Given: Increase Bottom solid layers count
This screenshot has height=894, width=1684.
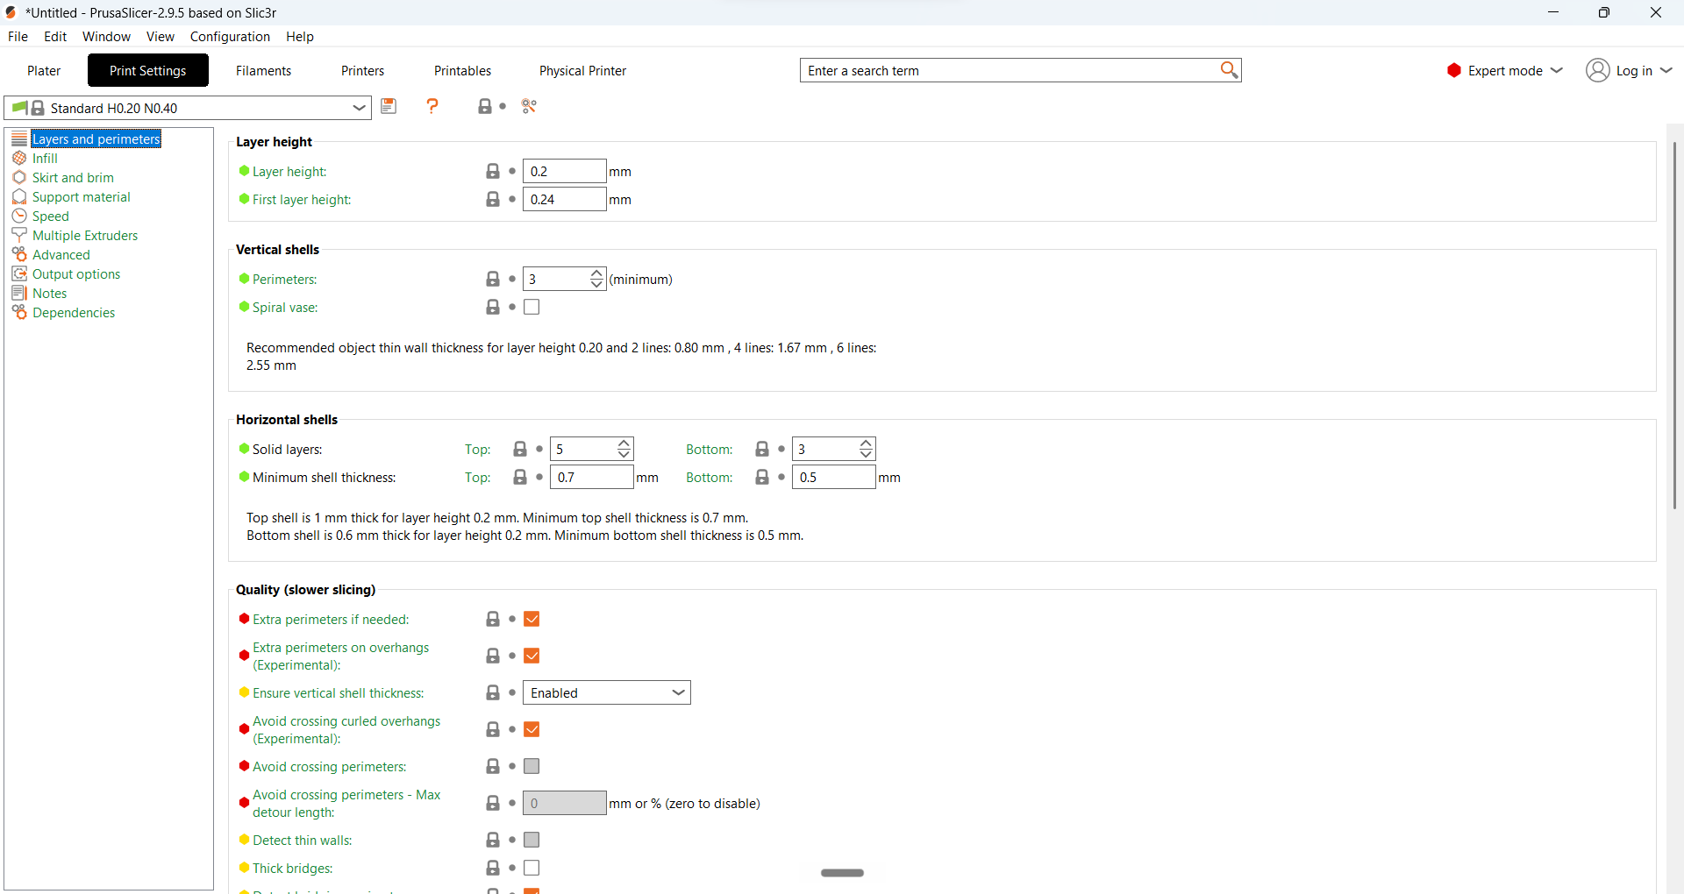Looking at the screenshot, I should (x=866, y=443).
